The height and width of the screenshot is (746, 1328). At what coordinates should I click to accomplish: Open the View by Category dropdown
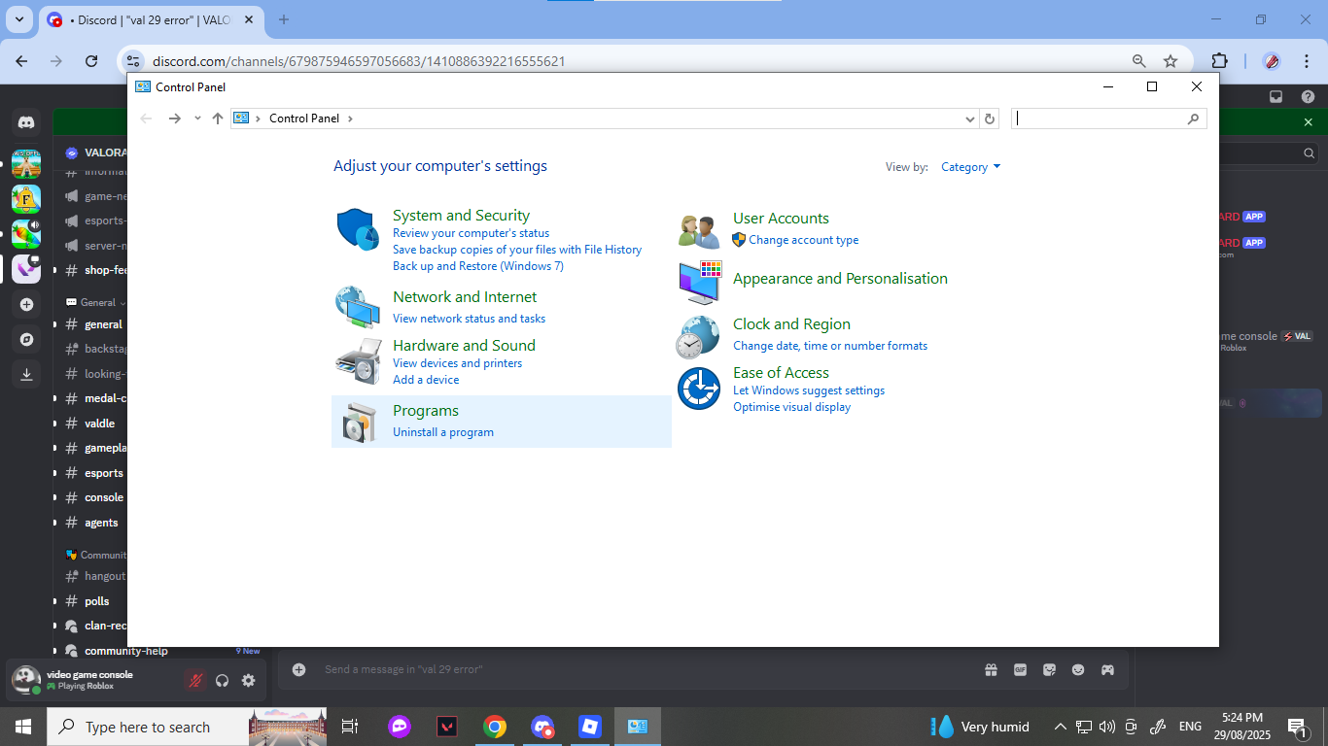click(970, 167)
